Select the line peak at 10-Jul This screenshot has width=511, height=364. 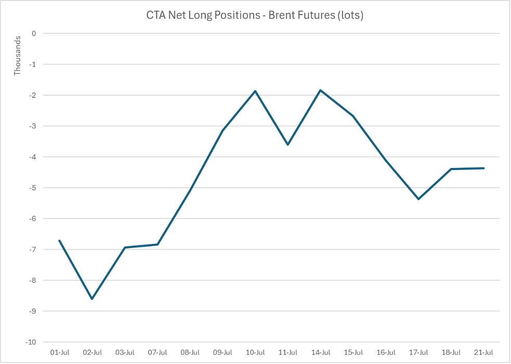click(x=255, y=91)
